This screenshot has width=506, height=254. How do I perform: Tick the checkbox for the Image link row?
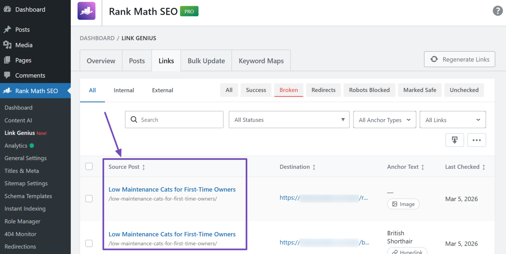click(x=89, y=199)
